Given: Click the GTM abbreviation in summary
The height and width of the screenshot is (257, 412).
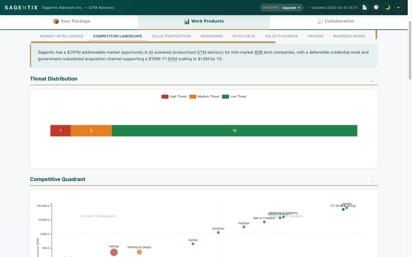Looking at the screenshot, I should click(x=201, y=52).
